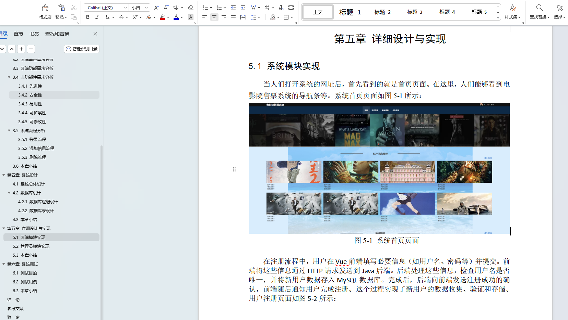Apply blue font color
The width and height of the screenshot is (568, 320).
pos(176,17)
